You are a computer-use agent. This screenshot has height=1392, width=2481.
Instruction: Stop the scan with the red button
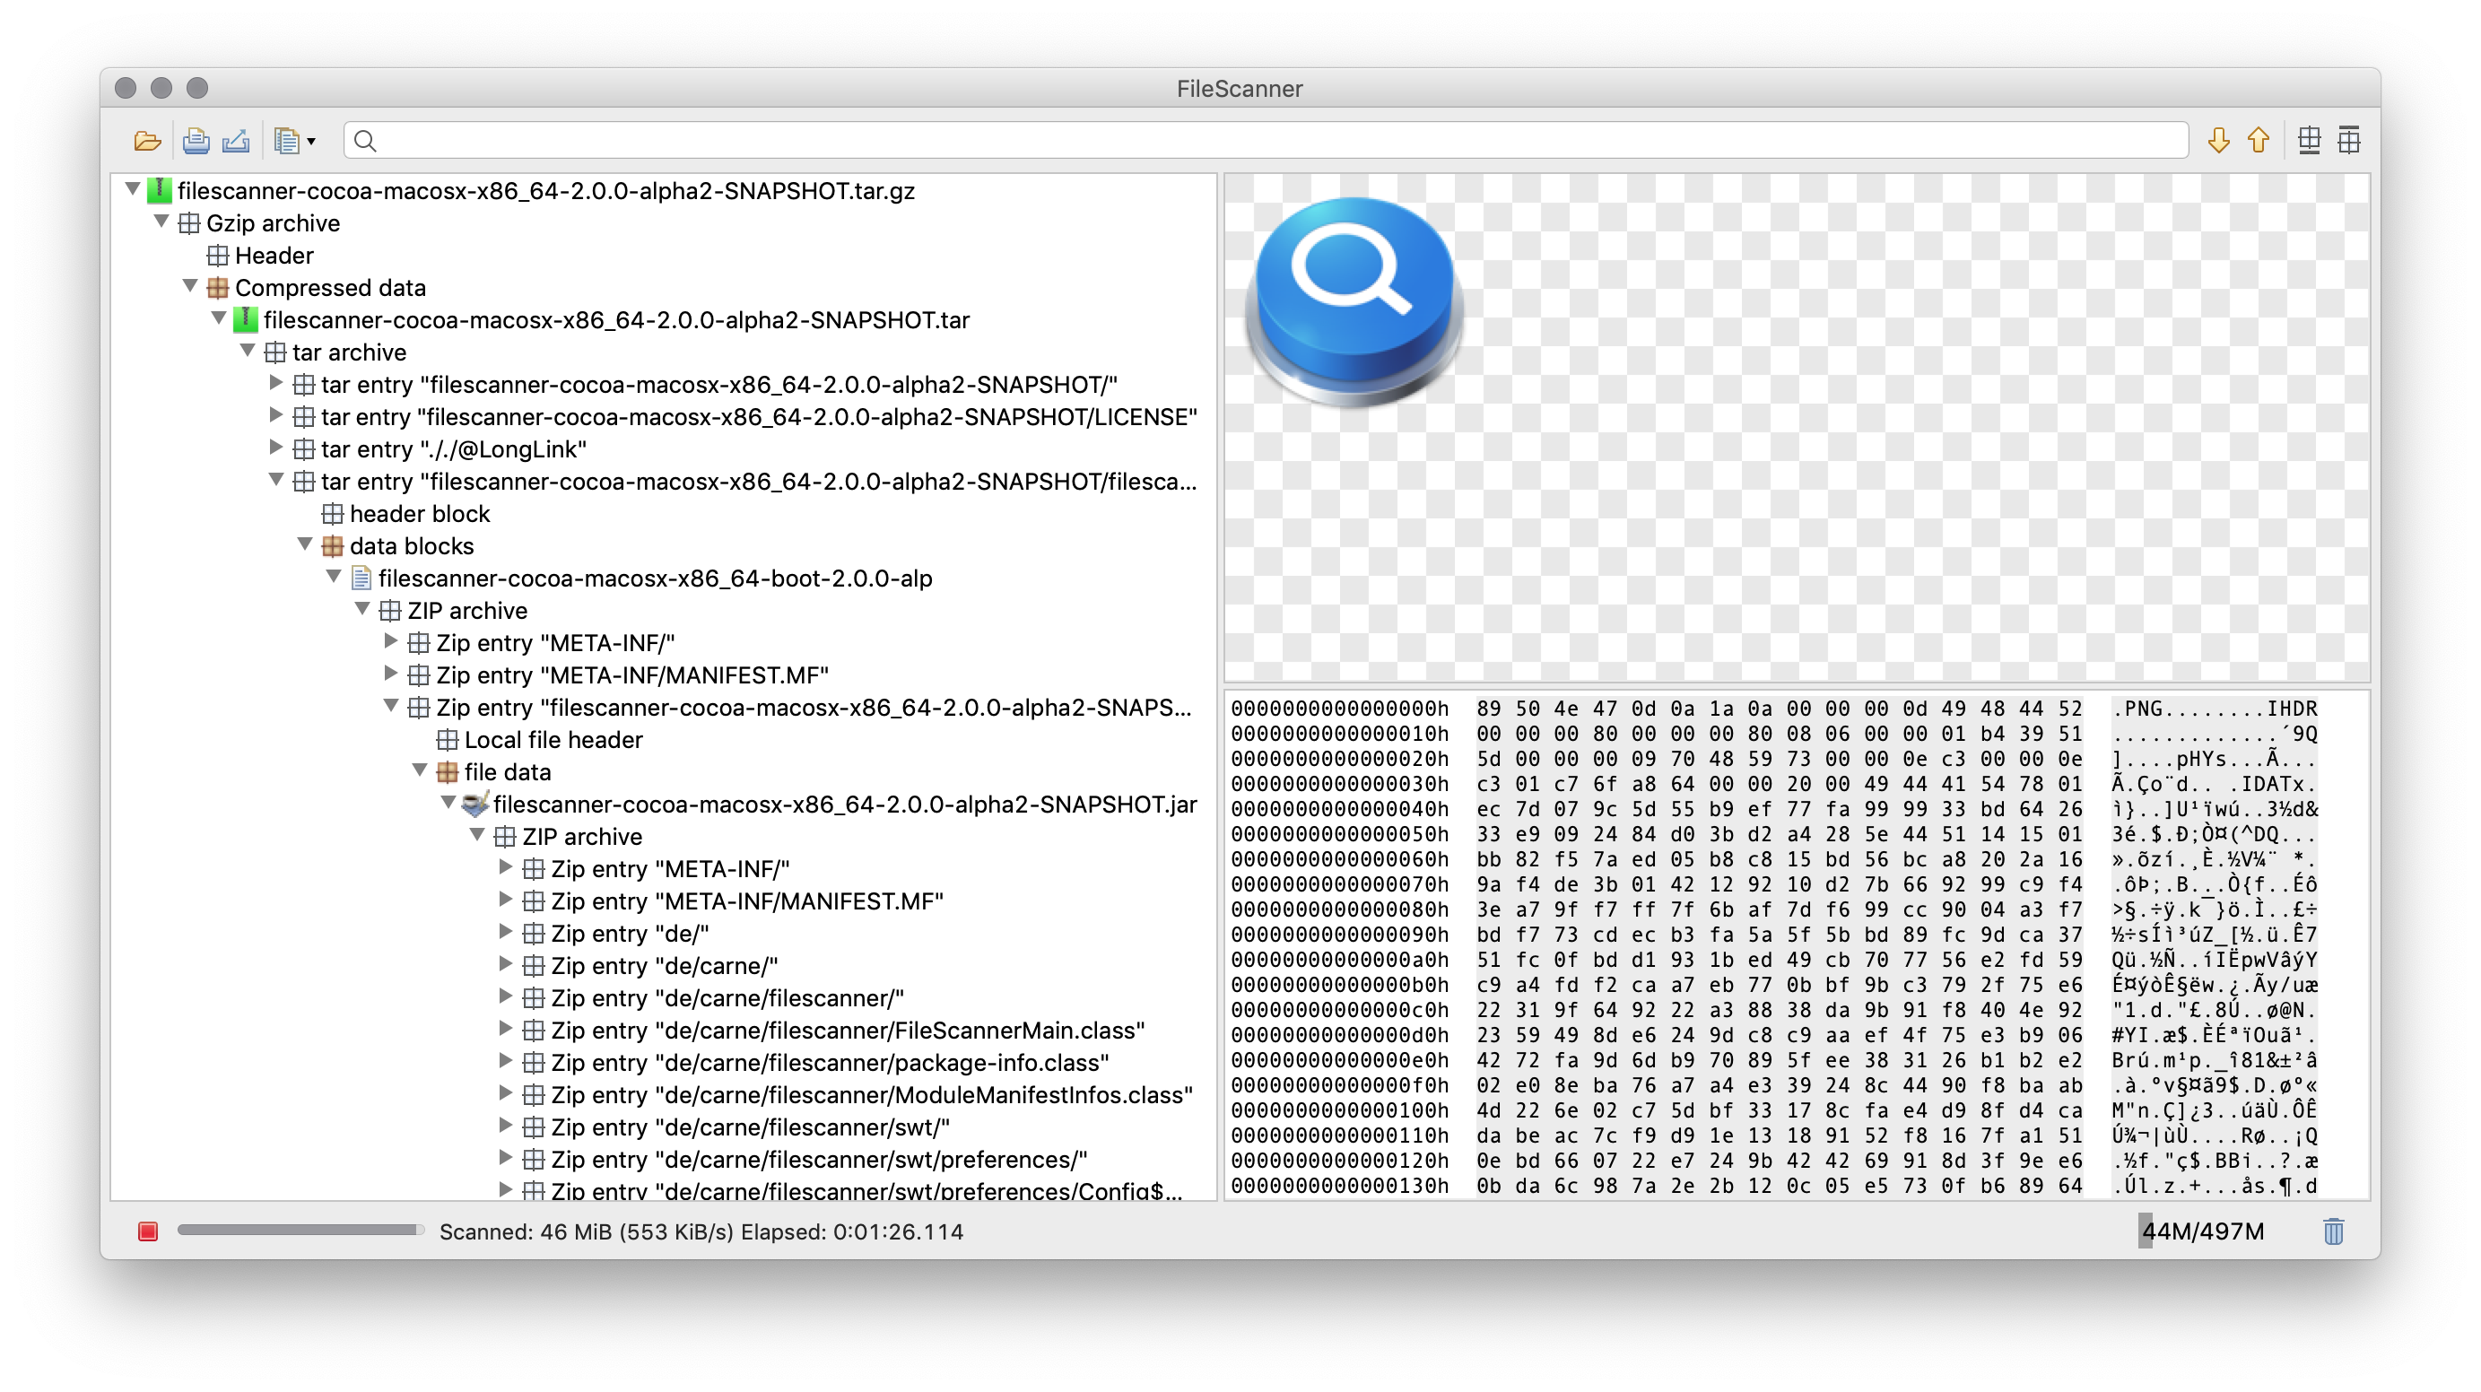tap(147, 1231)
